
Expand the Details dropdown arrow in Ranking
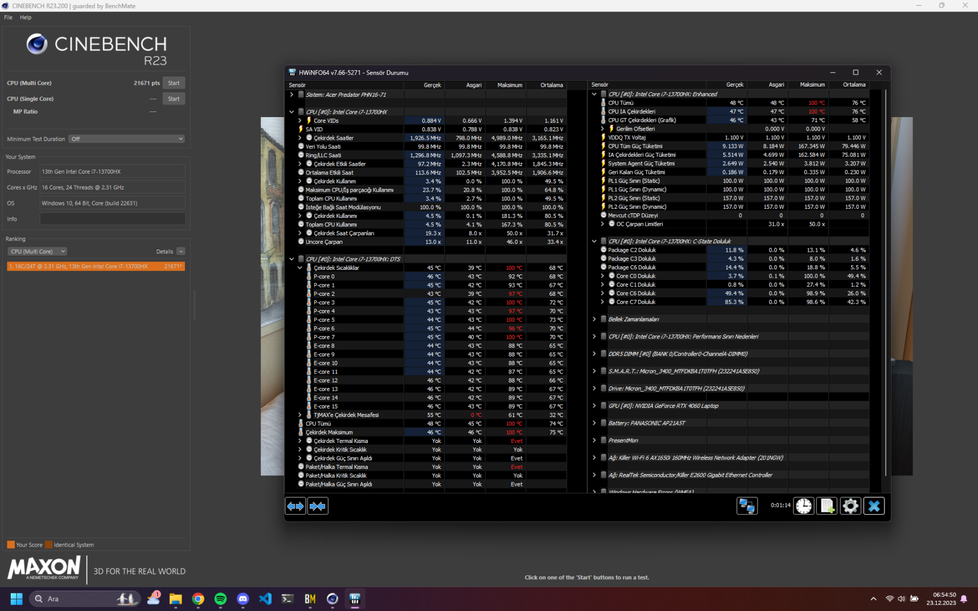pos(181,251)
